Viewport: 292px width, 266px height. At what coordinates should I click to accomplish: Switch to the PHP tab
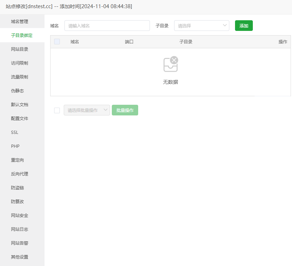[15, 146]
